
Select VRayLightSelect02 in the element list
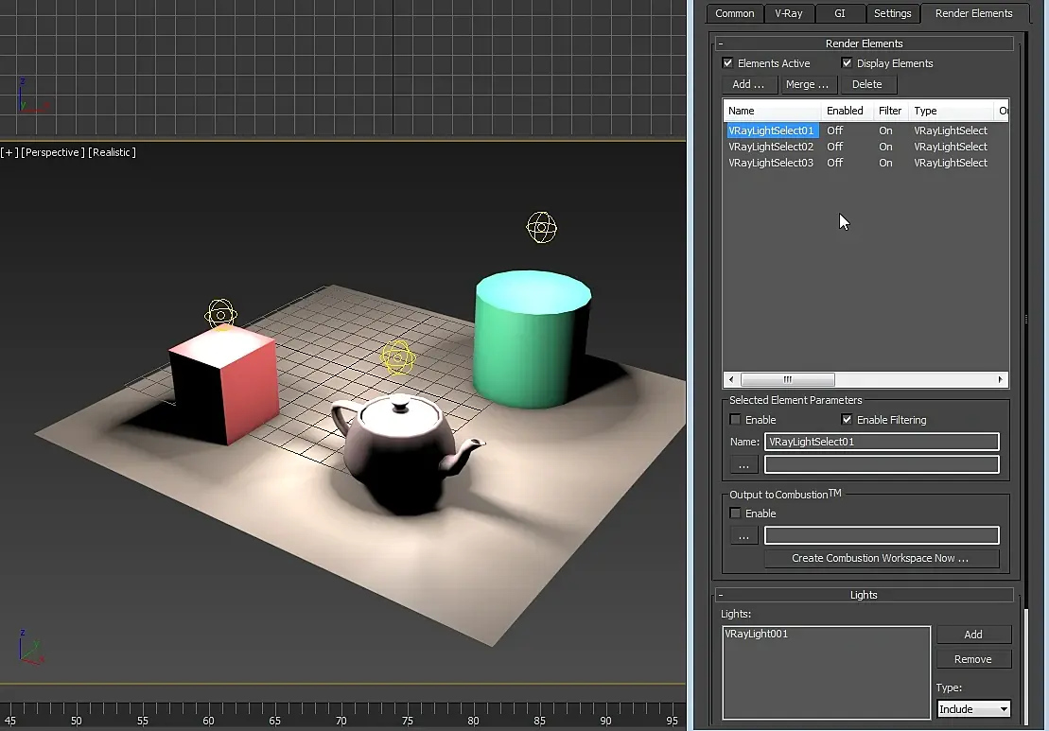tap(771, 147)
